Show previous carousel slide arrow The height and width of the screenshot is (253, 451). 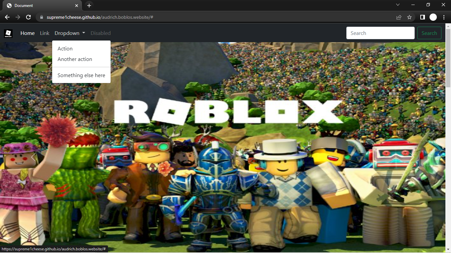click(33, 157)
